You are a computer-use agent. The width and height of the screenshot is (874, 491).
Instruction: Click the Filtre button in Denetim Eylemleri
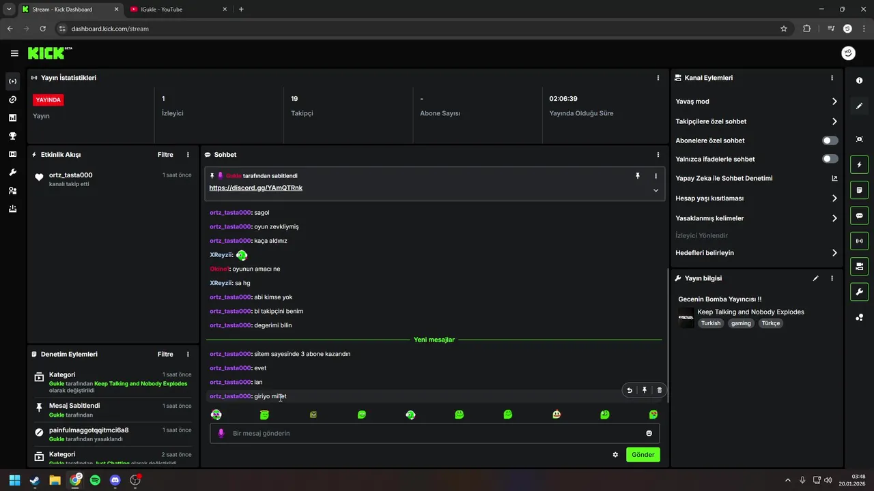coord(165,355)
